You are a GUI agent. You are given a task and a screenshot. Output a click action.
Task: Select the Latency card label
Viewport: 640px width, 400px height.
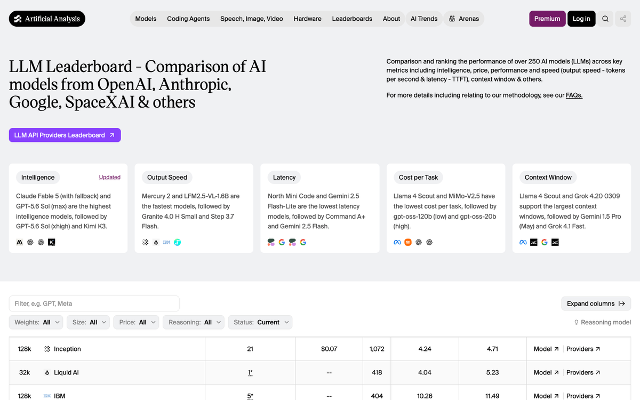pos(284,177)
